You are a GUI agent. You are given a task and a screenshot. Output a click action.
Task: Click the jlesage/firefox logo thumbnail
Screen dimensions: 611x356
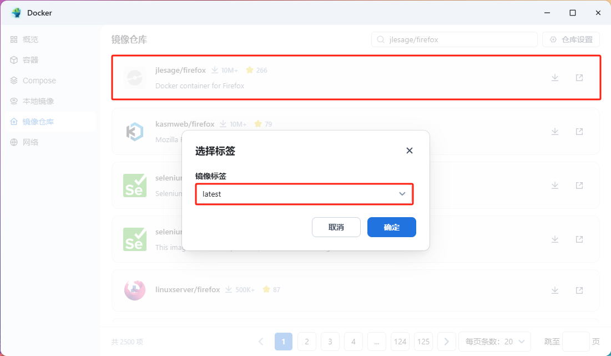(135, 78)
